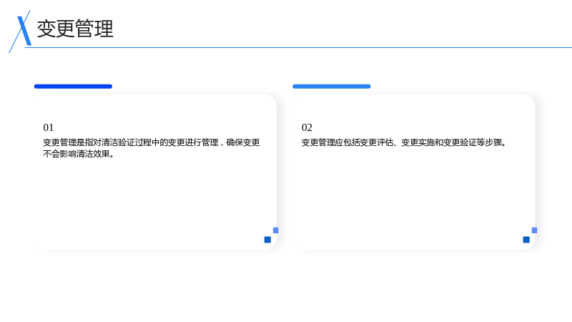572x322 pixels.
Task: Click the phrase 确保变更 in left card
Action: (x=243, y=142)
